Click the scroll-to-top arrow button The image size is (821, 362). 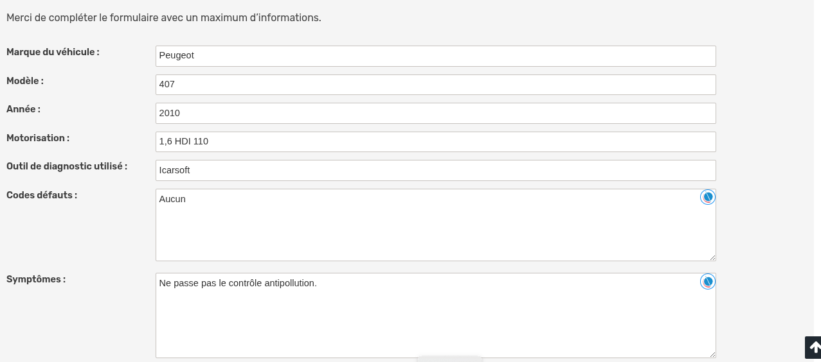point(813,347)
